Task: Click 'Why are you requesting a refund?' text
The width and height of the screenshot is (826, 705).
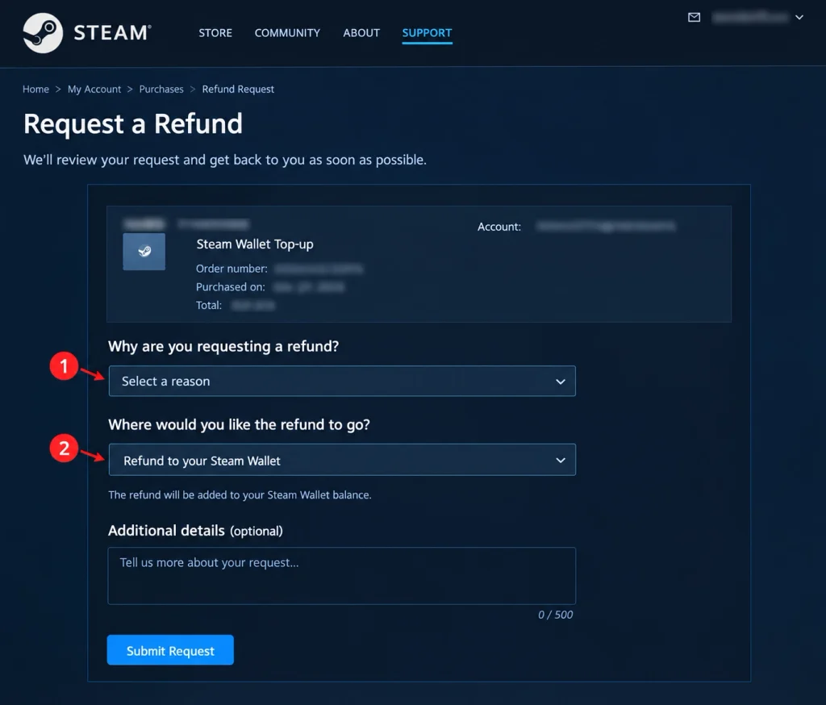Action: (x=223, y=346)
